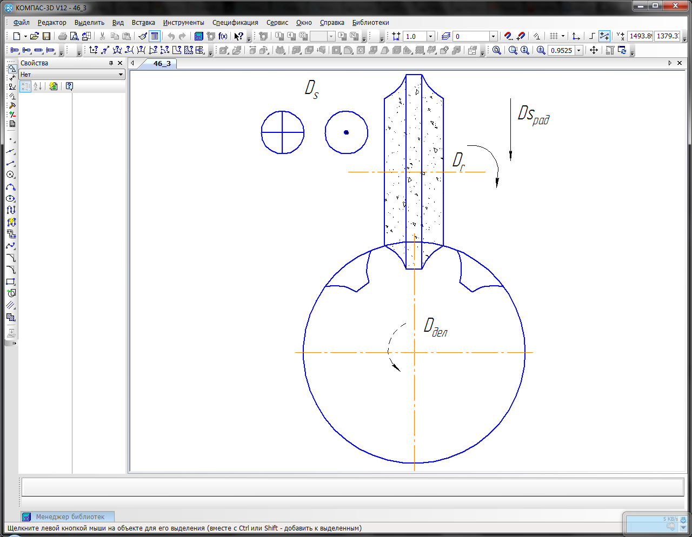Click the Refresh view icon

coord(622,50)
